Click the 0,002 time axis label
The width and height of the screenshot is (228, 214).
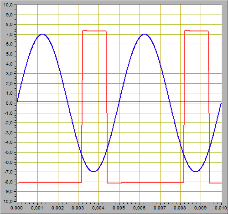pyautogui.click(x=57, y=208)
